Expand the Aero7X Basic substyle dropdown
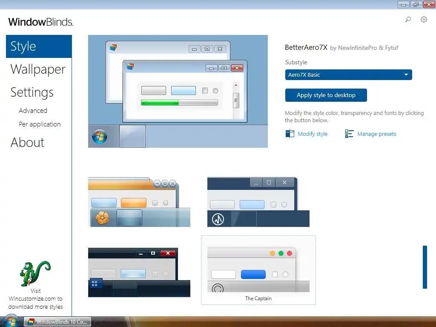This screenshot has width=436, height=327. tap(348, 75)
